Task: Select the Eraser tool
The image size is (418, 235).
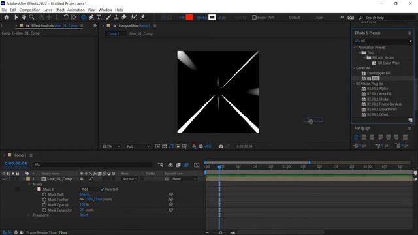Action: click(x=124, y=18)
